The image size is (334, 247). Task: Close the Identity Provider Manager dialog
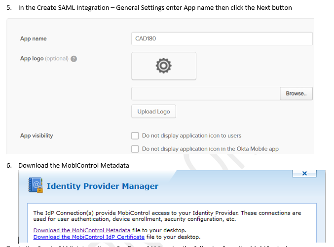point(304,174)
